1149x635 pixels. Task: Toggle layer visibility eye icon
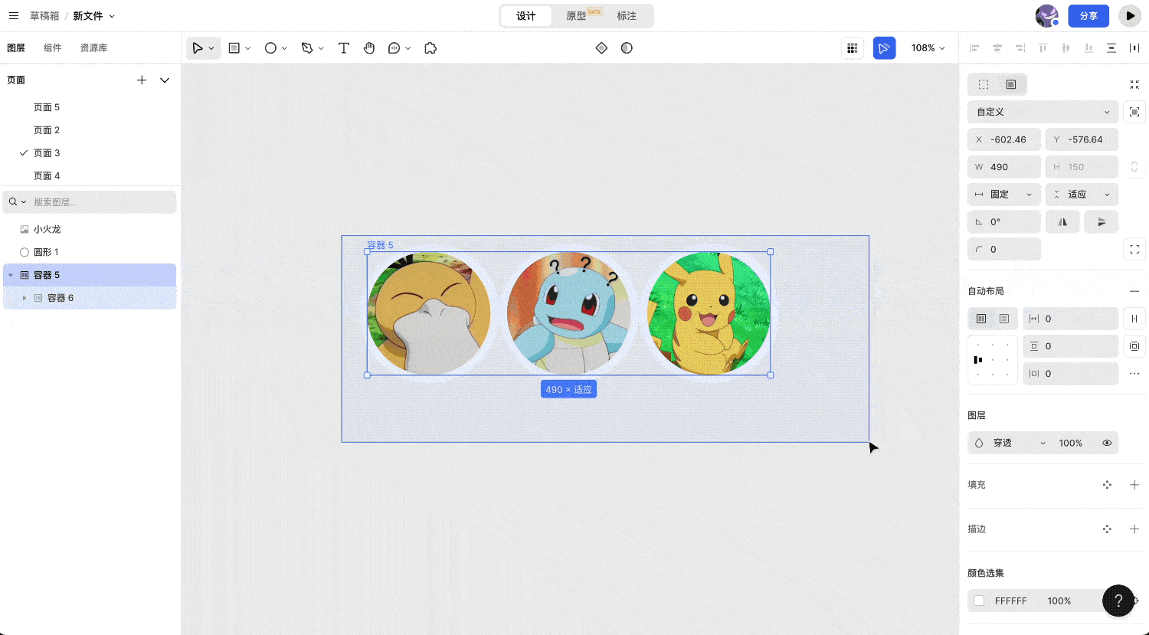[x=1107, y=444]
